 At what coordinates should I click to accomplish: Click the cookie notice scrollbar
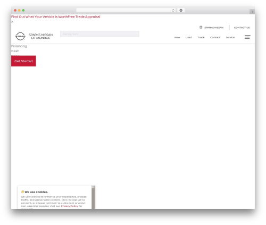pyautogui.click(x=93, y=197)
